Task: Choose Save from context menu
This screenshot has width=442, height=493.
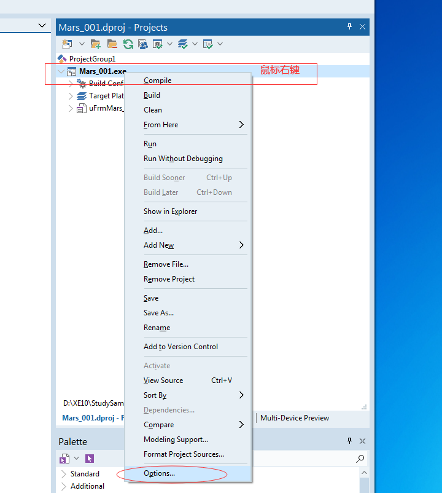Action: [188, 298]
